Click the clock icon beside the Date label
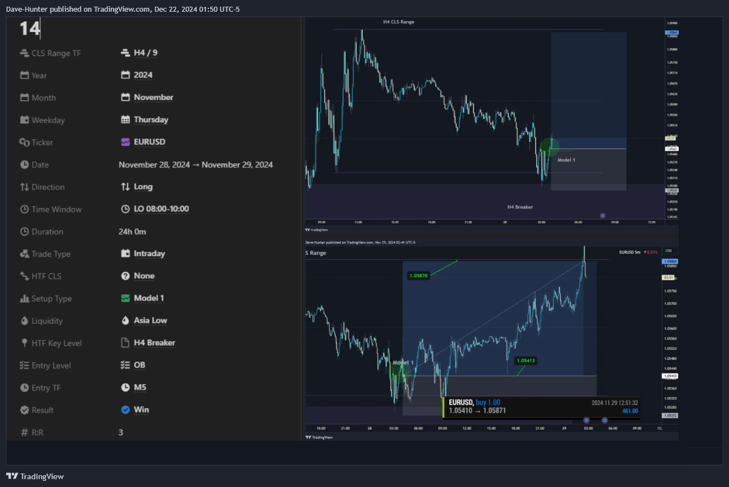Screen dimensions: 729x487 pyautogui.click(x=24, y=165)
